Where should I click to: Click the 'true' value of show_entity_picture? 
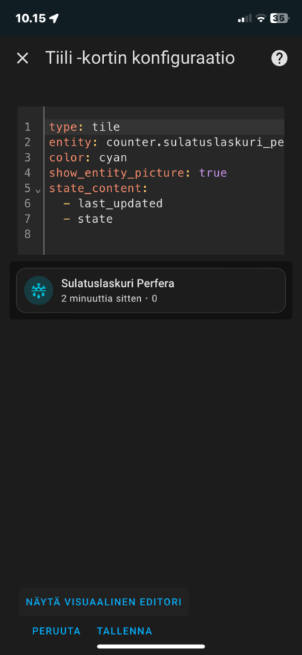tap(213, 172)
